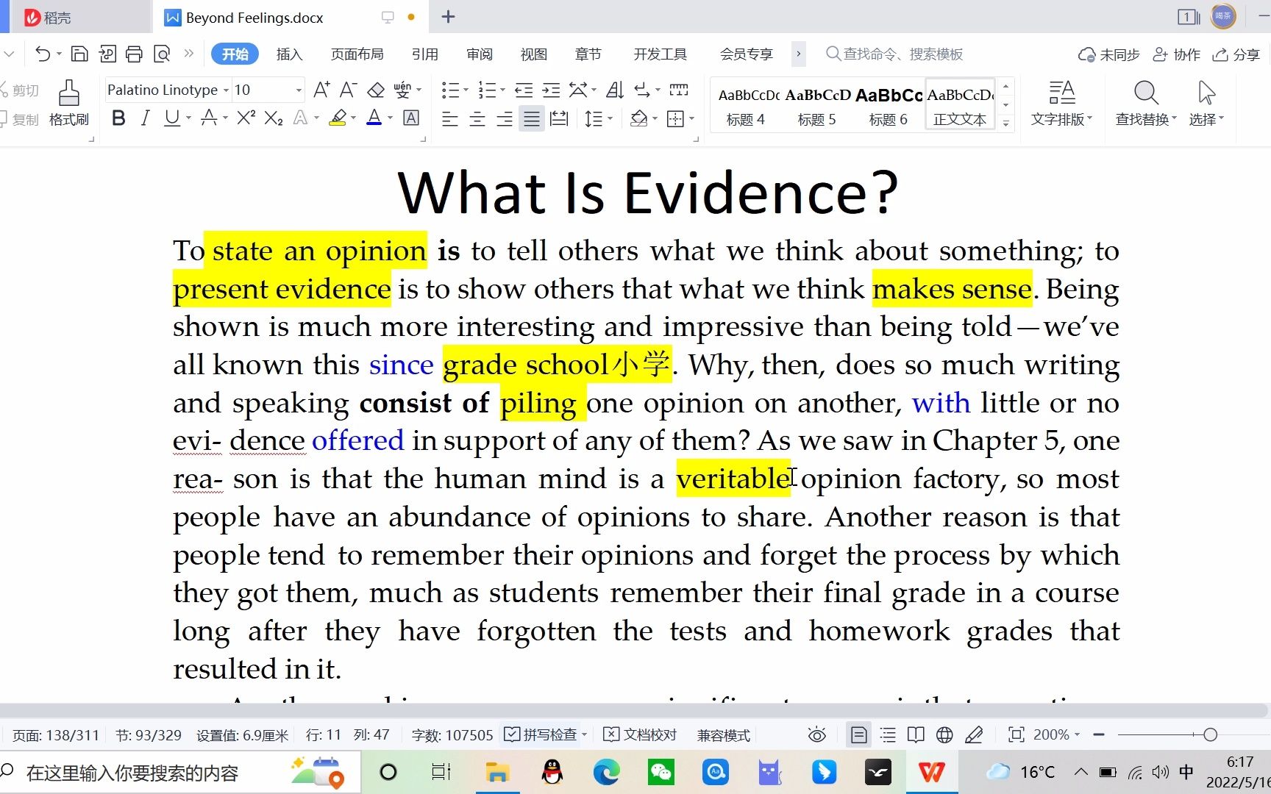Expand the font size dropdown
This screenshot has height=794, width=1271.
pyautogui.click(x=297, y=89)
